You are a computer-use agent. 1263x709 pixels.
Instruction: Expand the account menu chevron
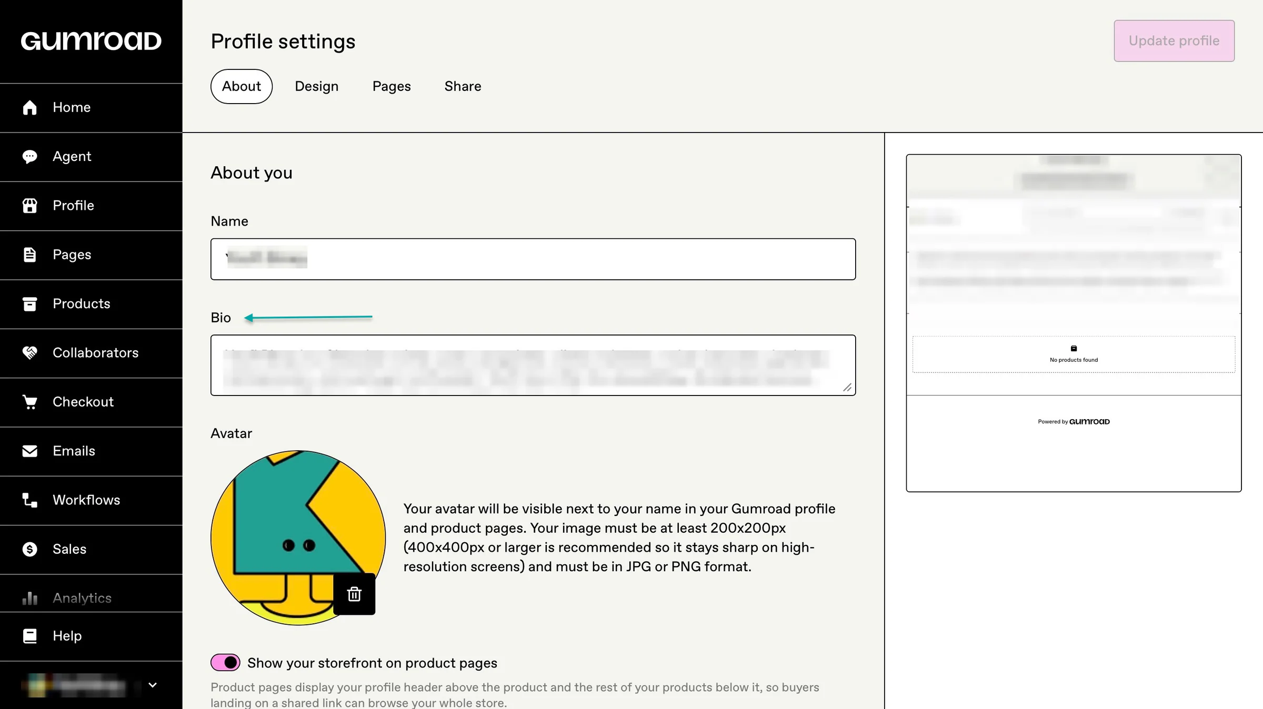point(153,685)
